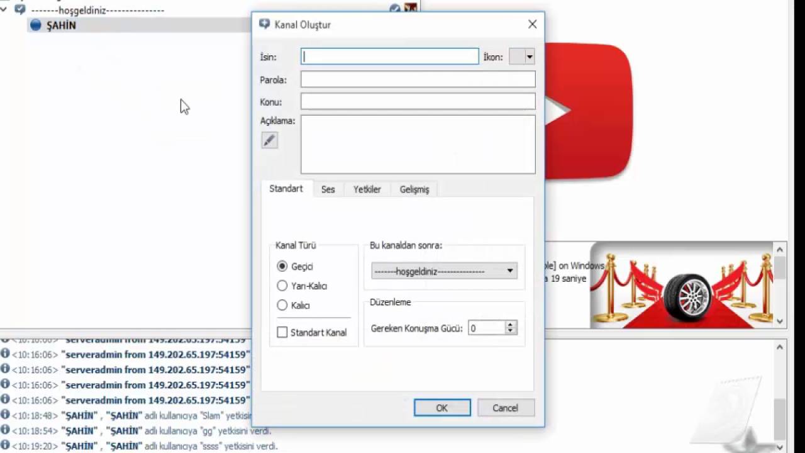Click the hoşgeldiniz channel icon in the tree
The image size is (805, 453).
20,9
